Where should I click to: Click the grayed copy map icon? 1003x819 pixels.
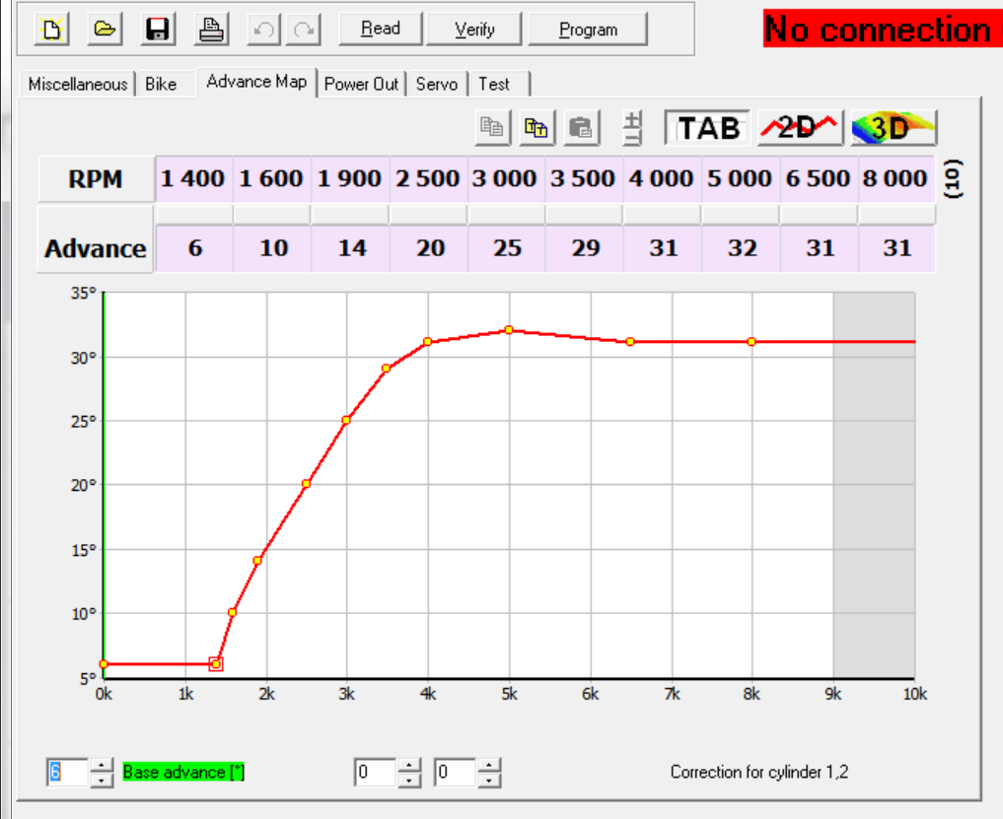pyautogui.click(x=492, y=127)
